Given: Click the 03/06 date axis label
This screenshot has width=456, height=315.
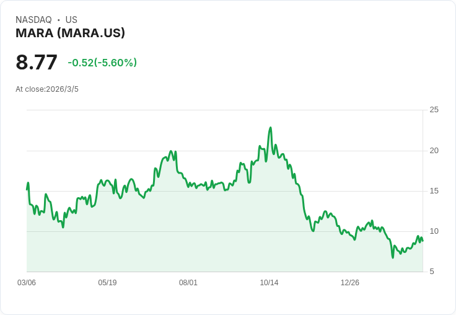Looking at the screenshot, I should point(27,283).
